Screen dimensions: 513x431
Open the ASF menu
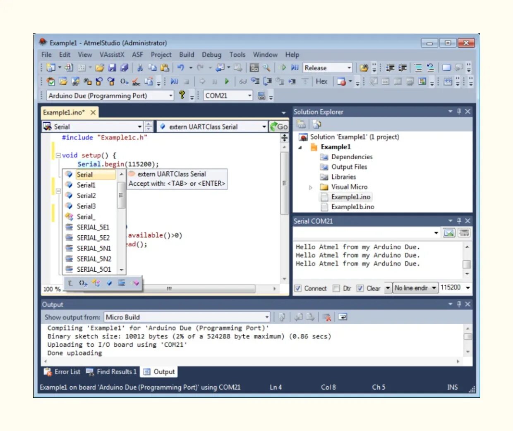[137, 55]
